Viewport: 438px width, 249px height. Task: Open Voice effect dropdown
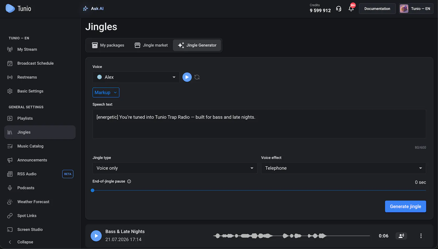pyautogui.click(x=343, y=168)
